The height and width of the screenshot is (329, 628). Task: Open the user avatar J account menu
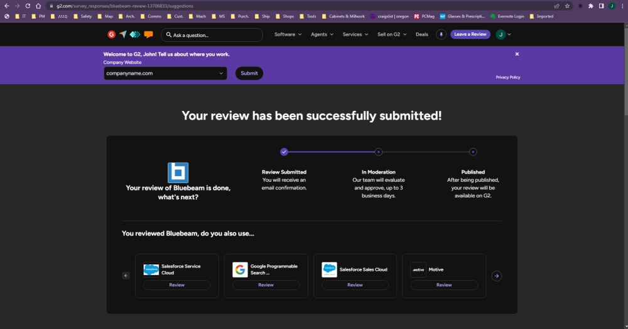coord(501,34)
